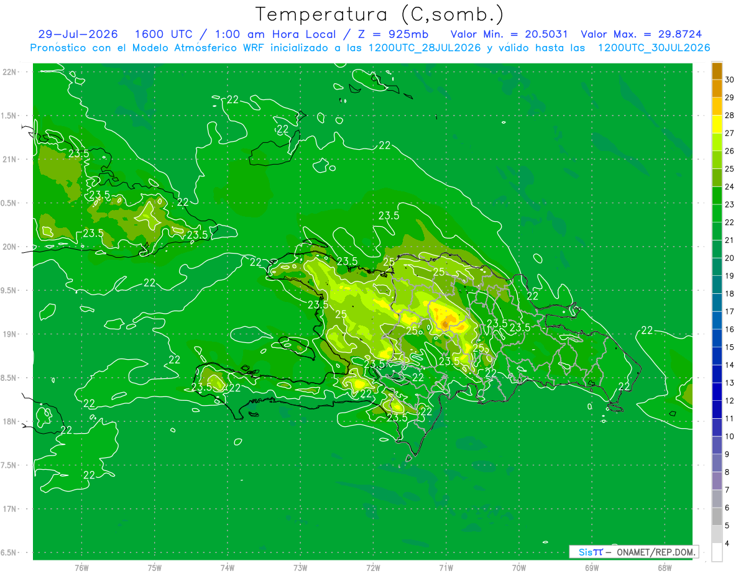This screenshot has width=746, height=576.
Task: Pick the orange legend swatch between 29 and 30
Action: pos(717,88)
